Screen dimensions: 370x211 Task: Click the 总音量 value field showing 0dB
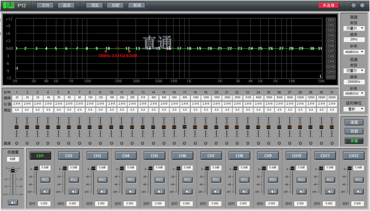click(x=13, y=159)
